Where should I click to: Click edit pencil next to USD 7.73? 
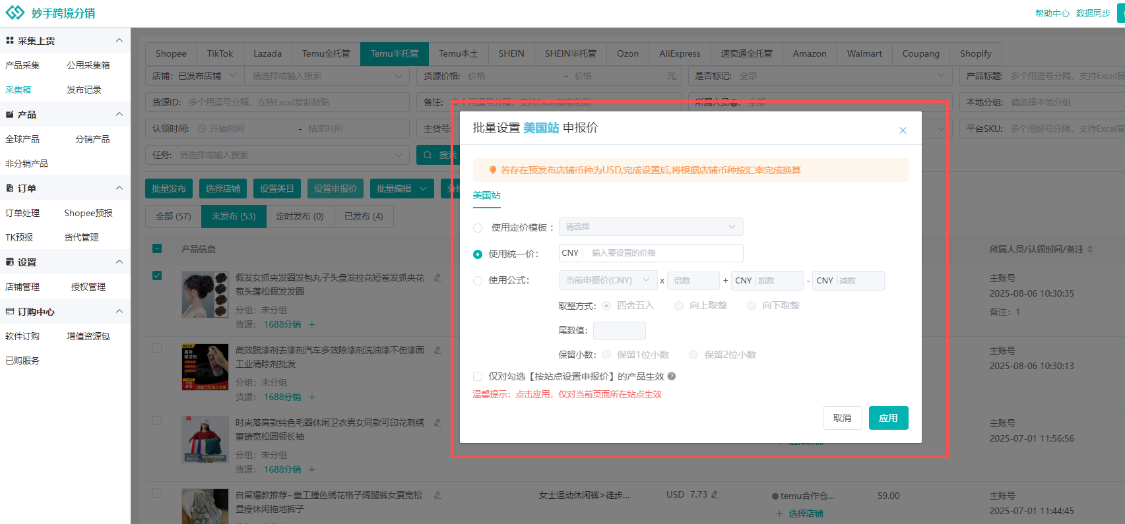pos(715,494)
